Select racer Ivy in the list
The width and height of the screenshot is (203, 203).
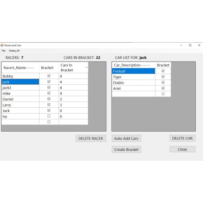[20, 116]
